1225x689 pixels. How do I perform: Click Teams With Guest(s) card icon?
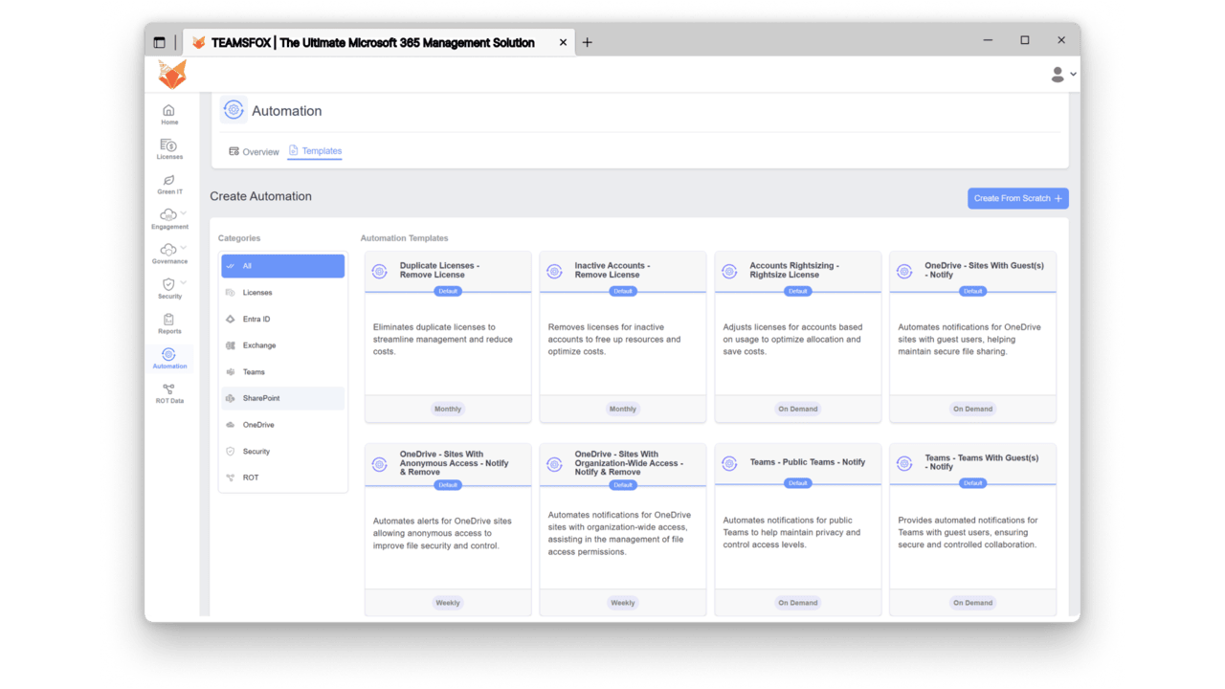click(904, 464)
